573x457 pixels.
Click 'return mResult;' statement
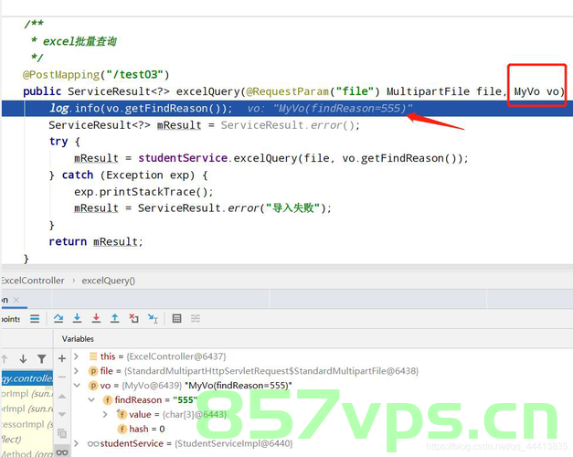pyautogui.click(x=96, y=241)
